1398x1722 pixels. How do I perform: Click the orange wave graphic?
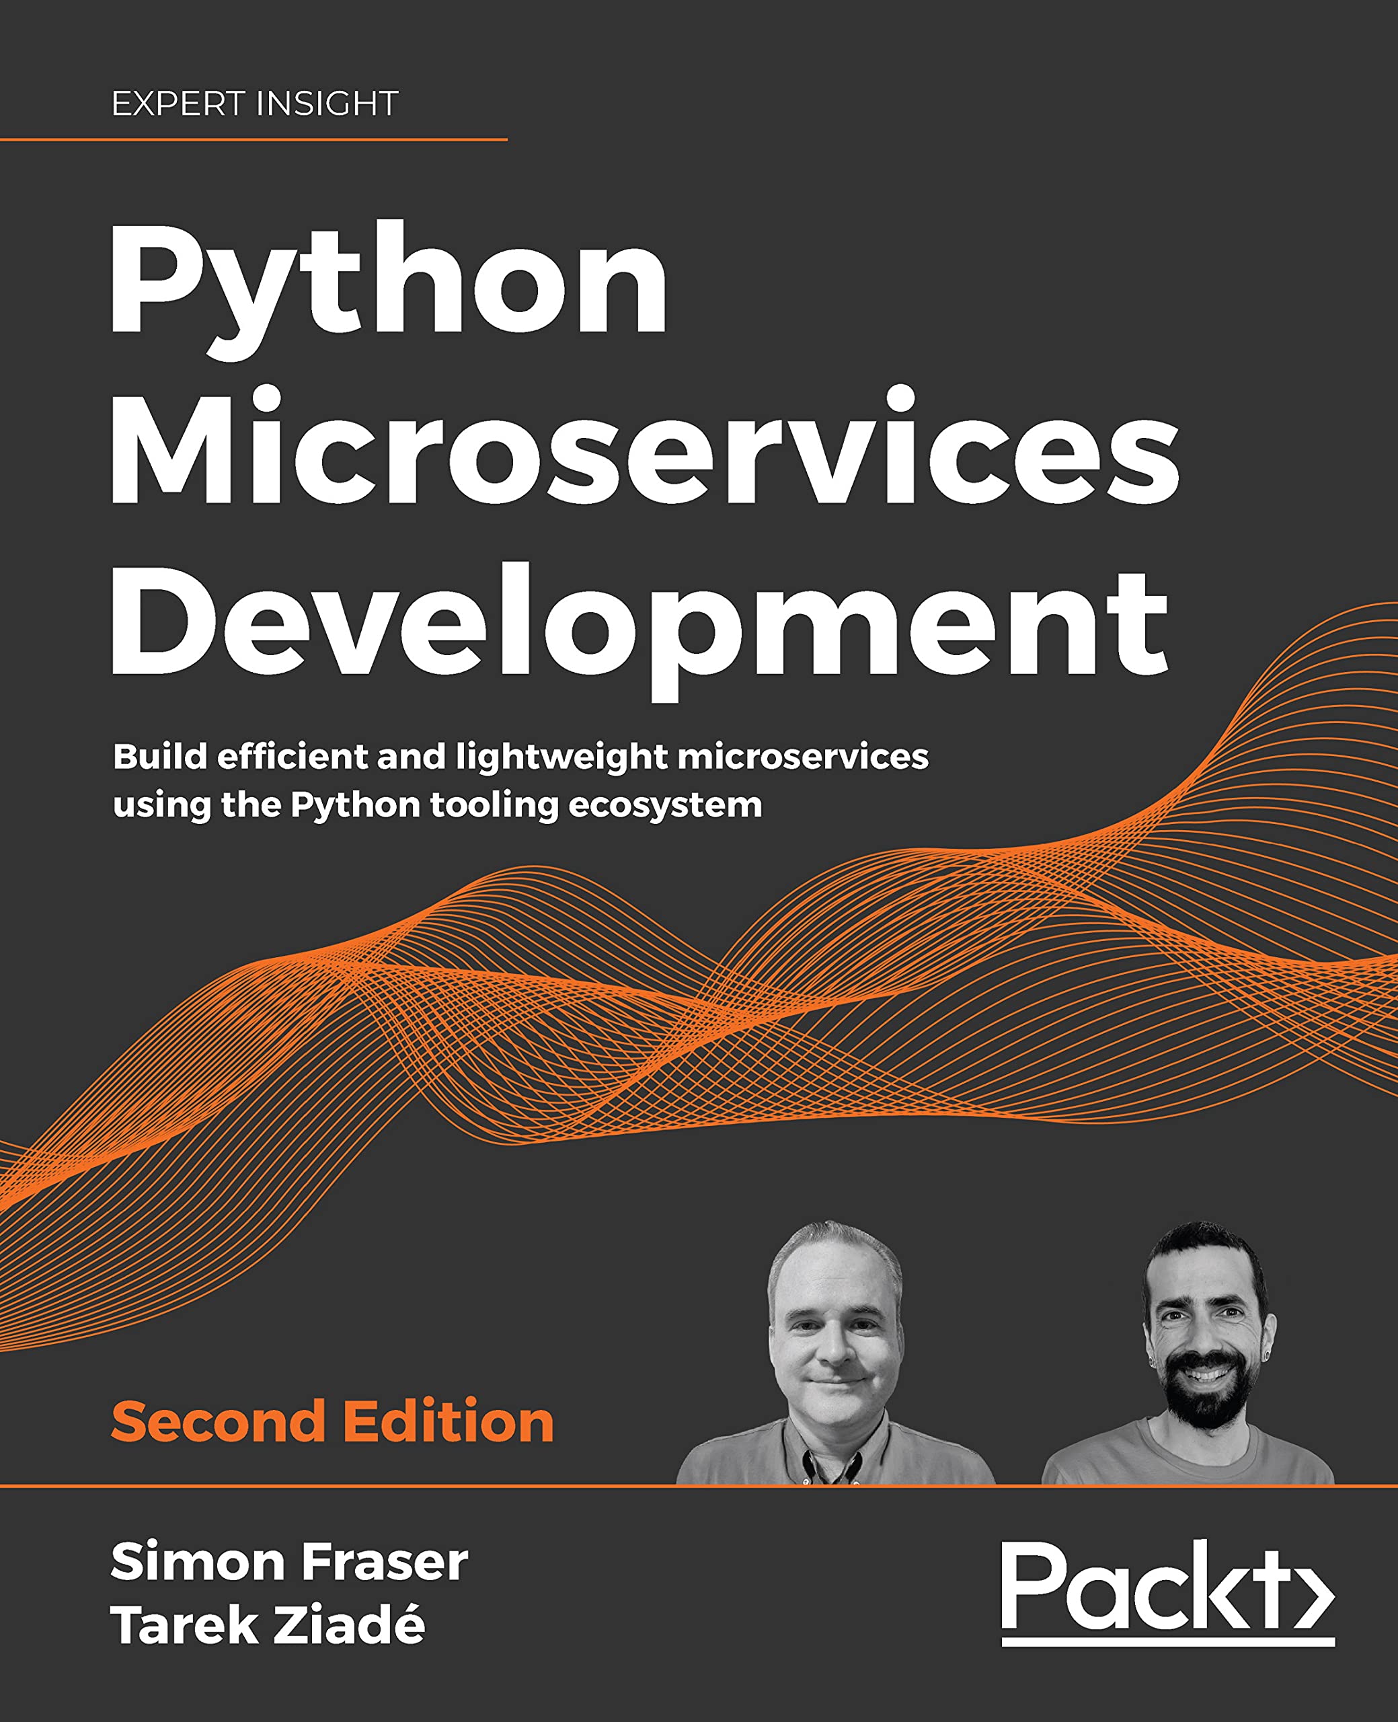pos(725,1007)
